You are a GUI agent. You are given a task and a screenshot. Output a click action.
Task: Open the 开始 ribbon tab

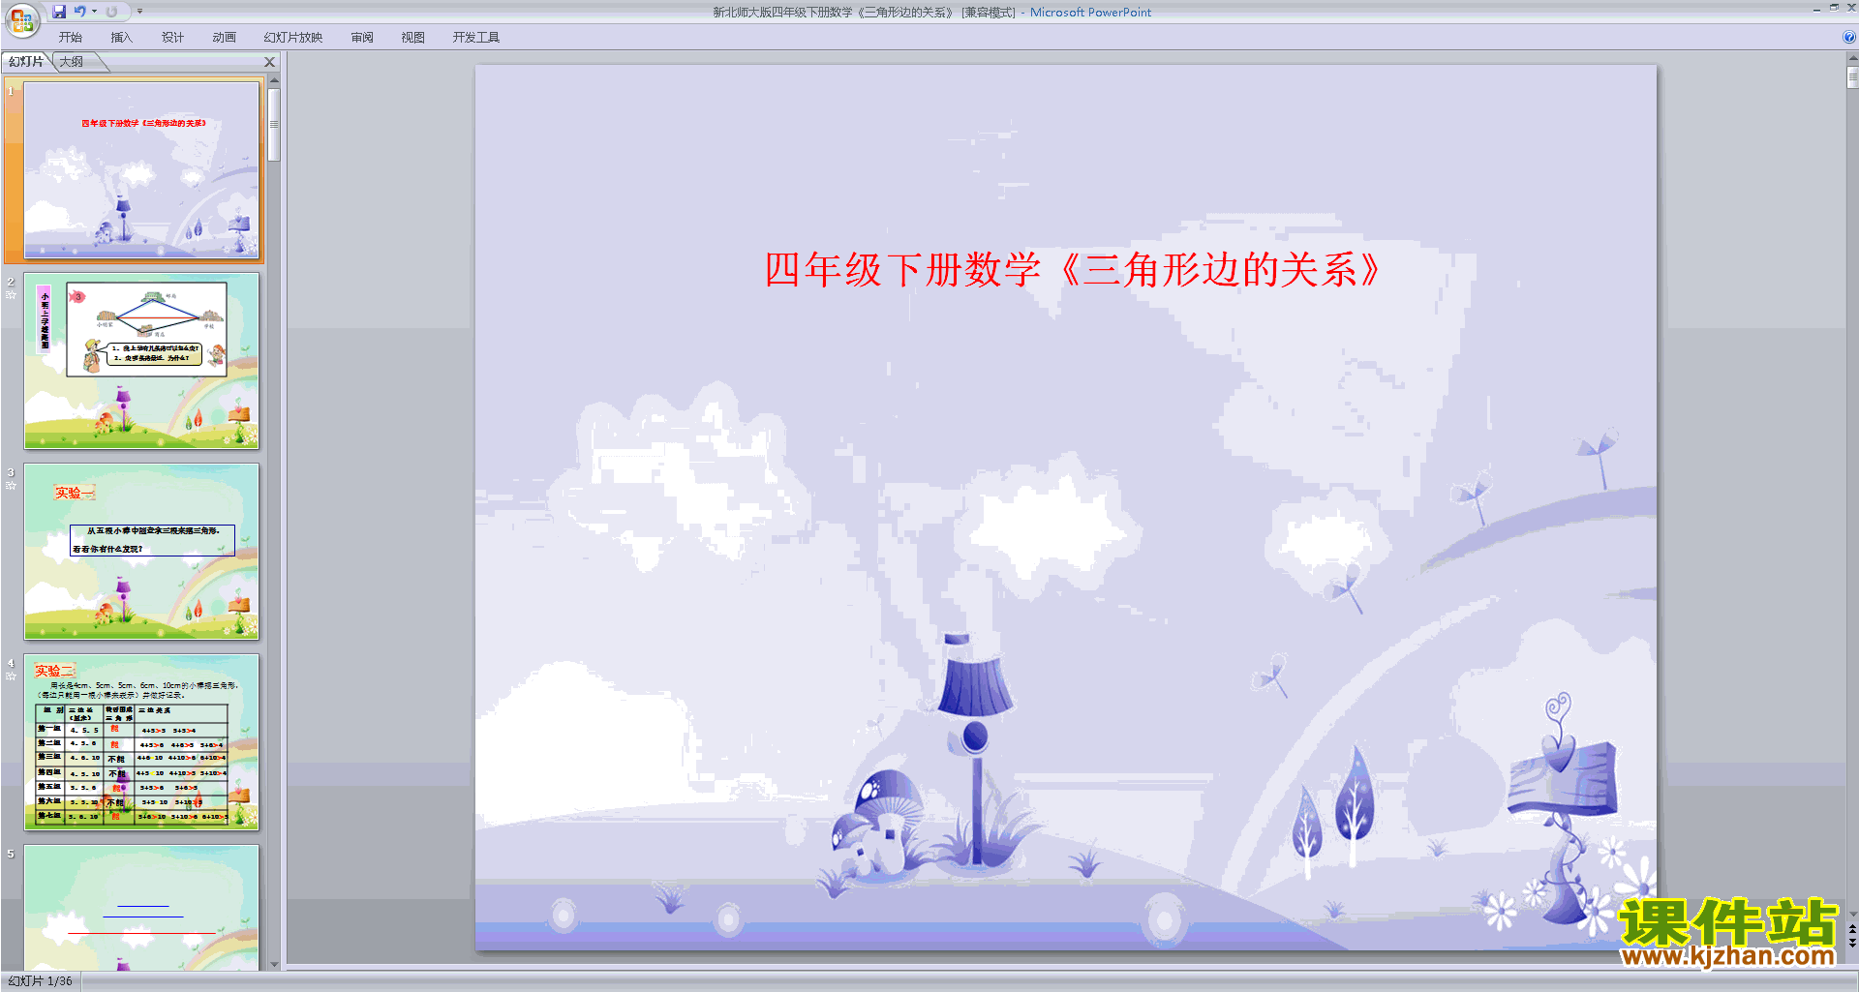(71, 38)
